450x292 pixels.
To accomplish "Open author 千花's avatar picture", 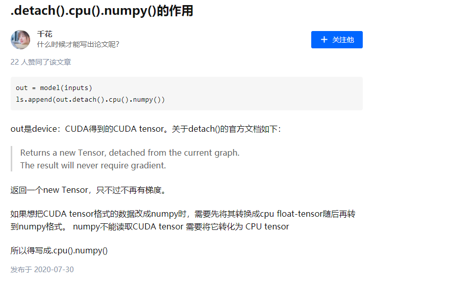I will coord(20,40).
